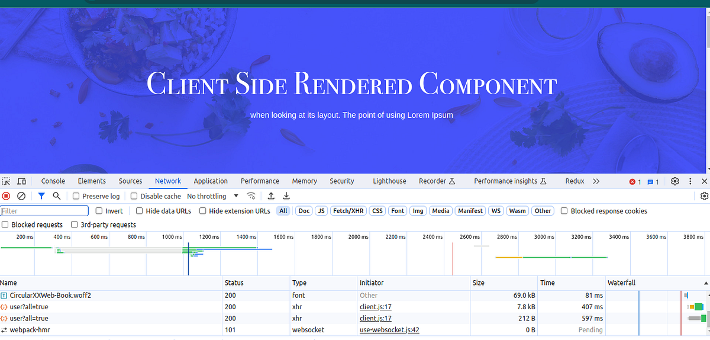This screenshot has height=340, width=710.
Task: Filter requests by CSS type
Action: point(377,211)
